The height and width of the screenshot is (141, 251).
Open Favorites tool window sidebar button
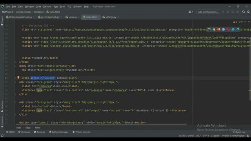click(x=2, y=122)
